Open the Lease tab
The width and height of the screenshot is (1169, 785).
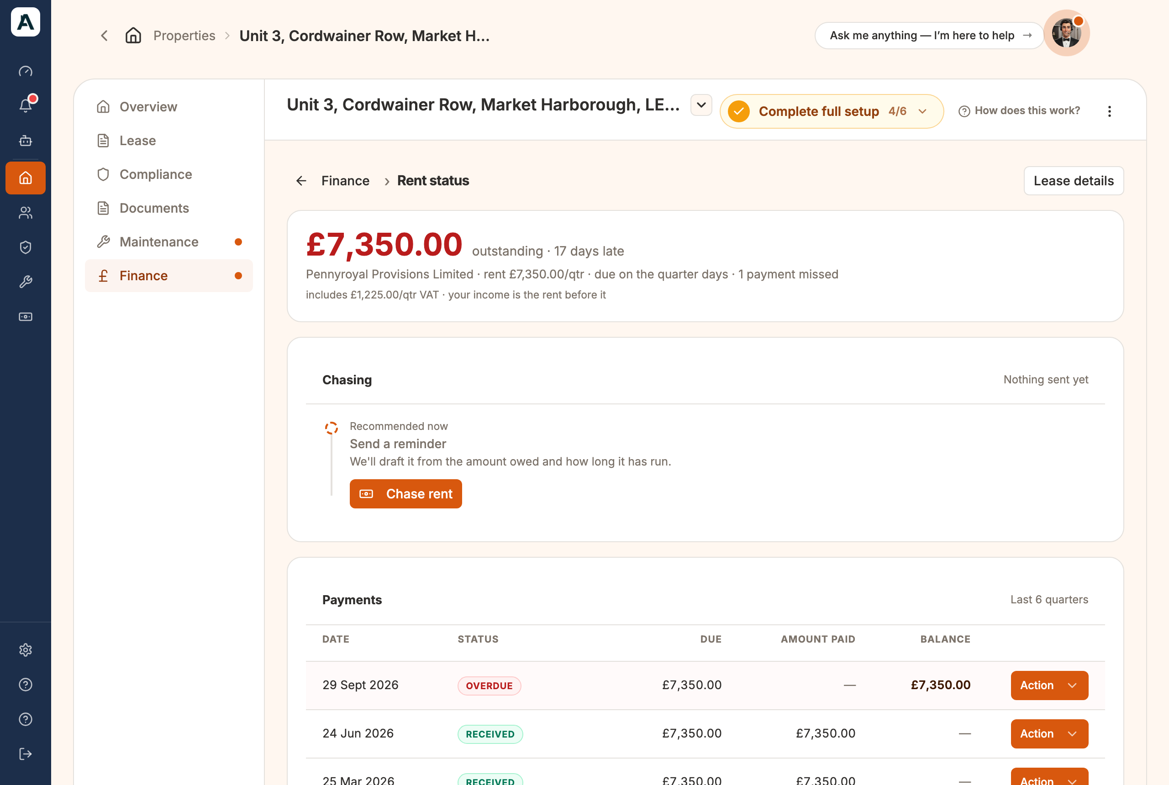[x=169, y=141]
